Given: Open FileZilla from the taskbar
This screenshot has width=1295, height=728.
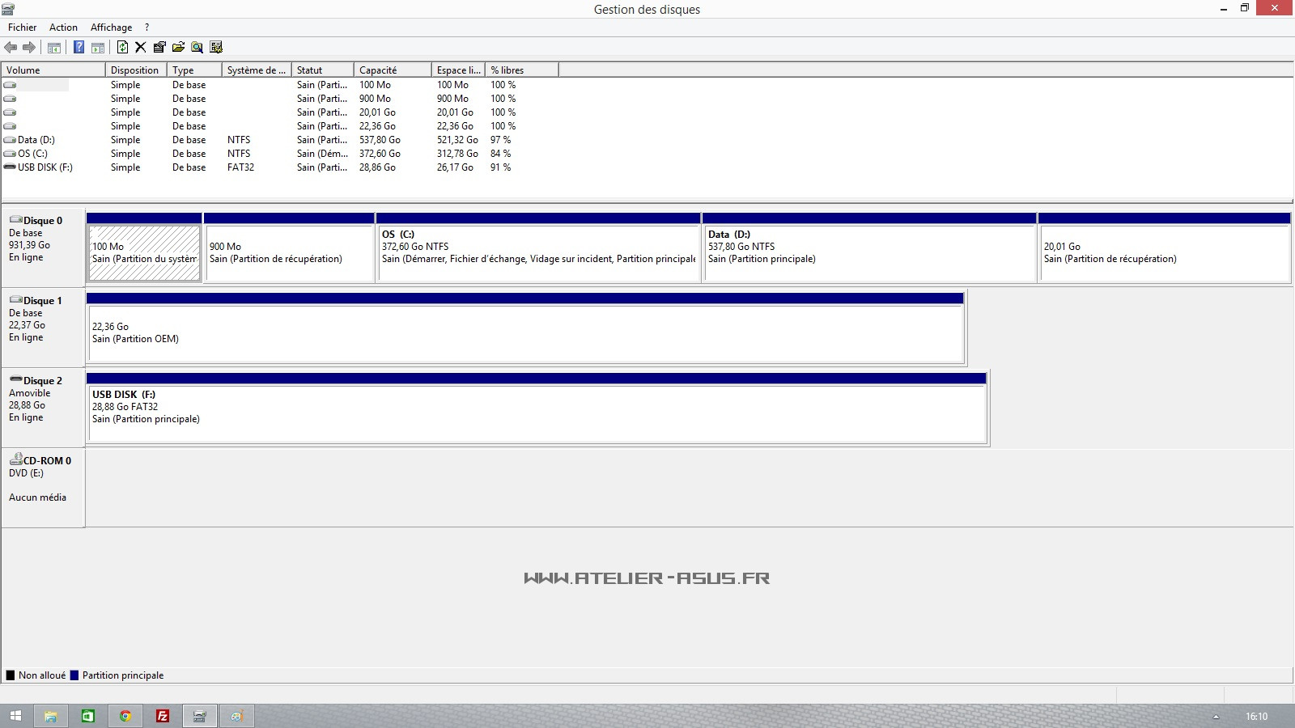Looking at the screenshot, I should tap(163, 716).
